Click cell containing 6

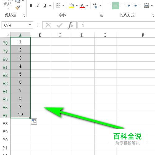20,82
